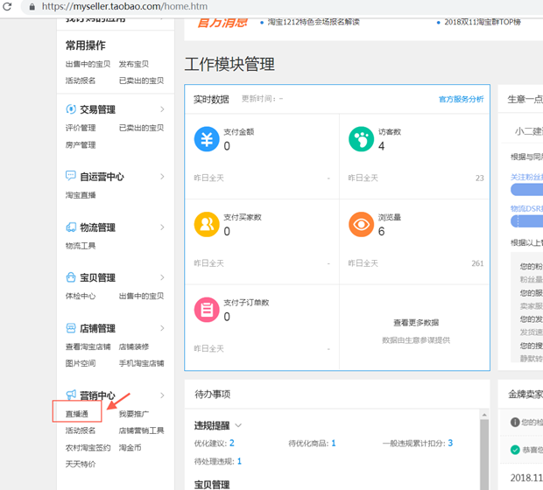The width and height of the screenshot is (543, 490).
Task: Open 淘金币 link
Action: [130, 447]
